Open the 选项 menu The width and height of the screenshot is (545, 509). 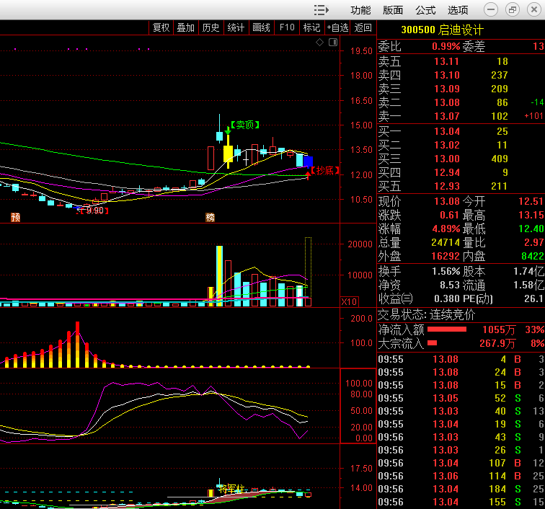[x=458, y=10]
